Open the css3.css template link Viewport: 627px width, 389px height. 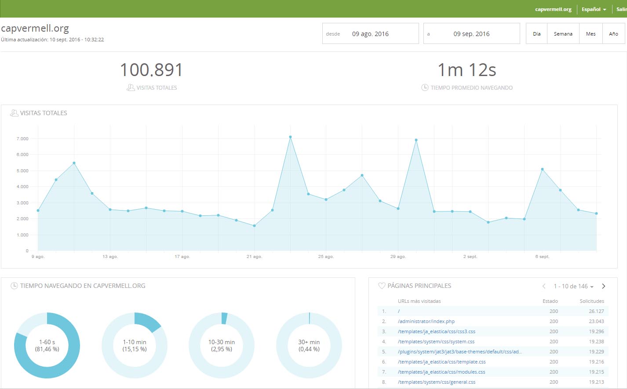tap(437, 331)
